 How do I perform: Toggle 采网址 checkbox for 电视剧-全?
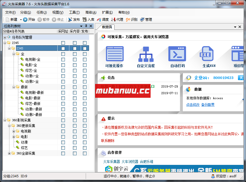[x=63, y=60]
